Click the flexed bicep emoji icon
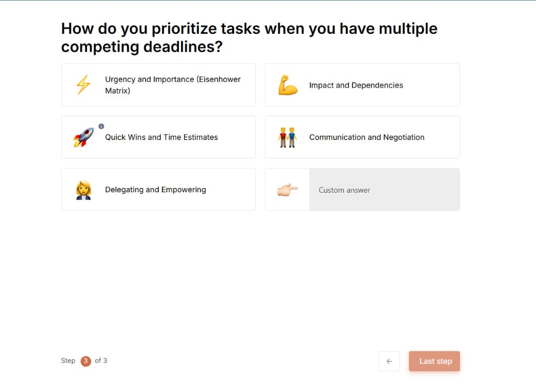Viewport: 536px width, 385px height. [x=288, y=85]
